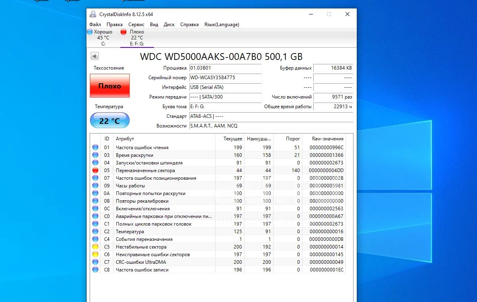477x302 pixels.
Task: Select the Частота ошибок чтения attribute text
Action: 142,148
